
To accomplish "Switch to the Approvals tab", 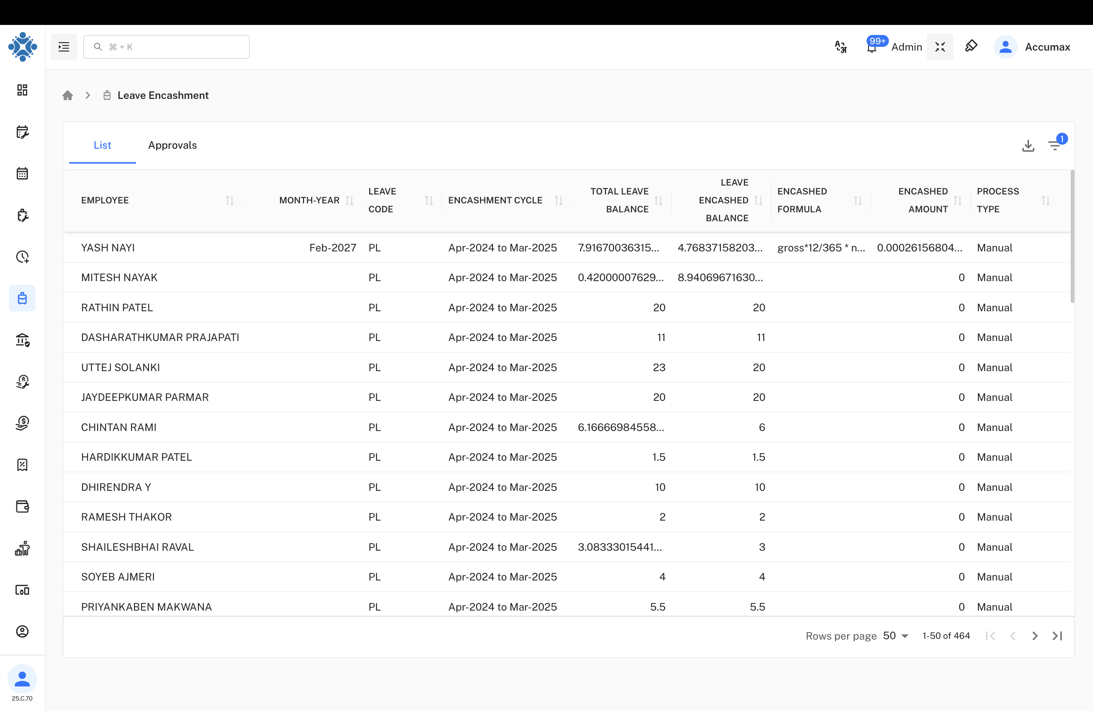I will pos(172,145).
